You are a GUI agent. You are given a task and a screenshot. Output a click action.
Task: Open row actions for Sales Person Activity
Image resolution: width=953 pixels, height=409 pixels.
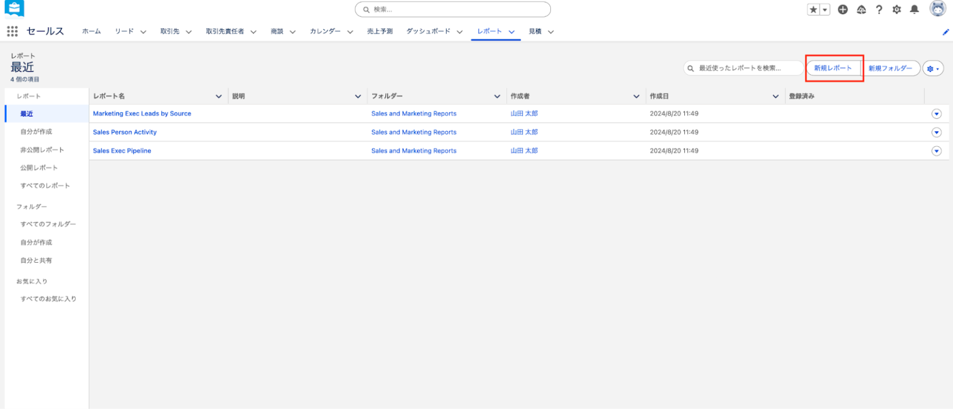click(936, 133)
